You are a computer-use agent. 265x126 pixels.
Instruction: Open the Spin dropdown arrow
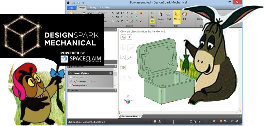tap(107, 13)
